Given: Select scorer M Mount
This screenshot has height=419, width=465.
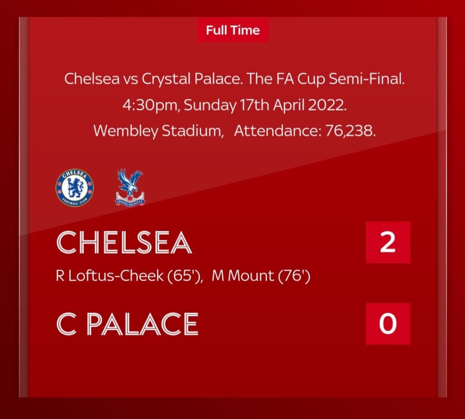Looking at the screenshot, I should click(243, 276).
